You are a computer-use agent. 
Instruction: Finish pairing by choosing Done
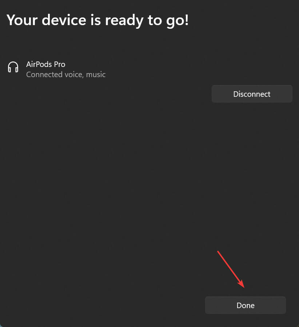click(246, 305)
